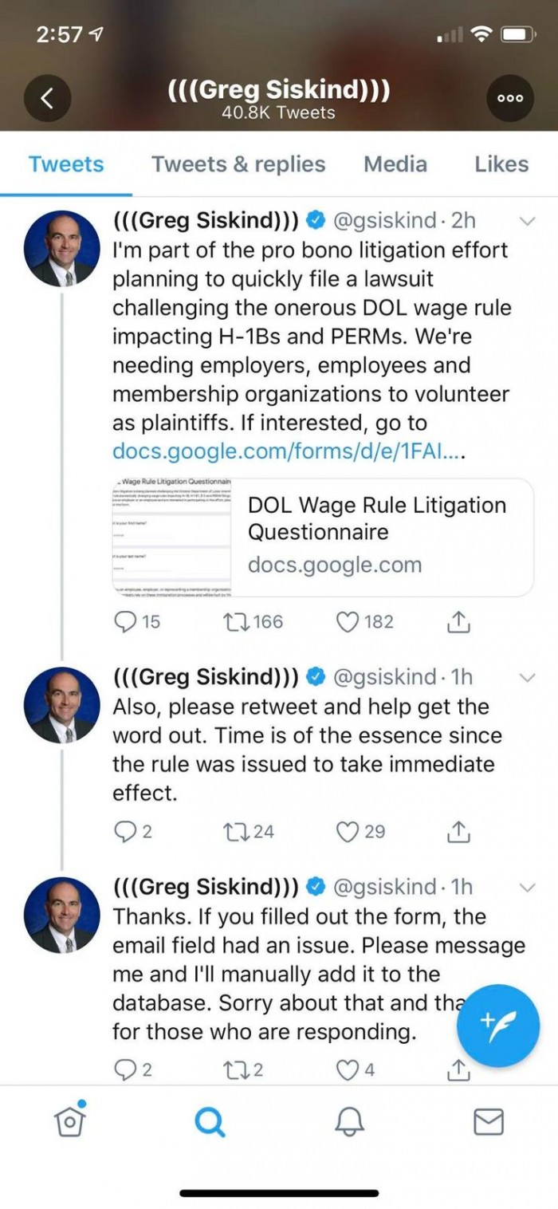Open the docs.google.com/forms link
Image resolution: width=558 pixels, height=1209 pixels.
point(289,451)
